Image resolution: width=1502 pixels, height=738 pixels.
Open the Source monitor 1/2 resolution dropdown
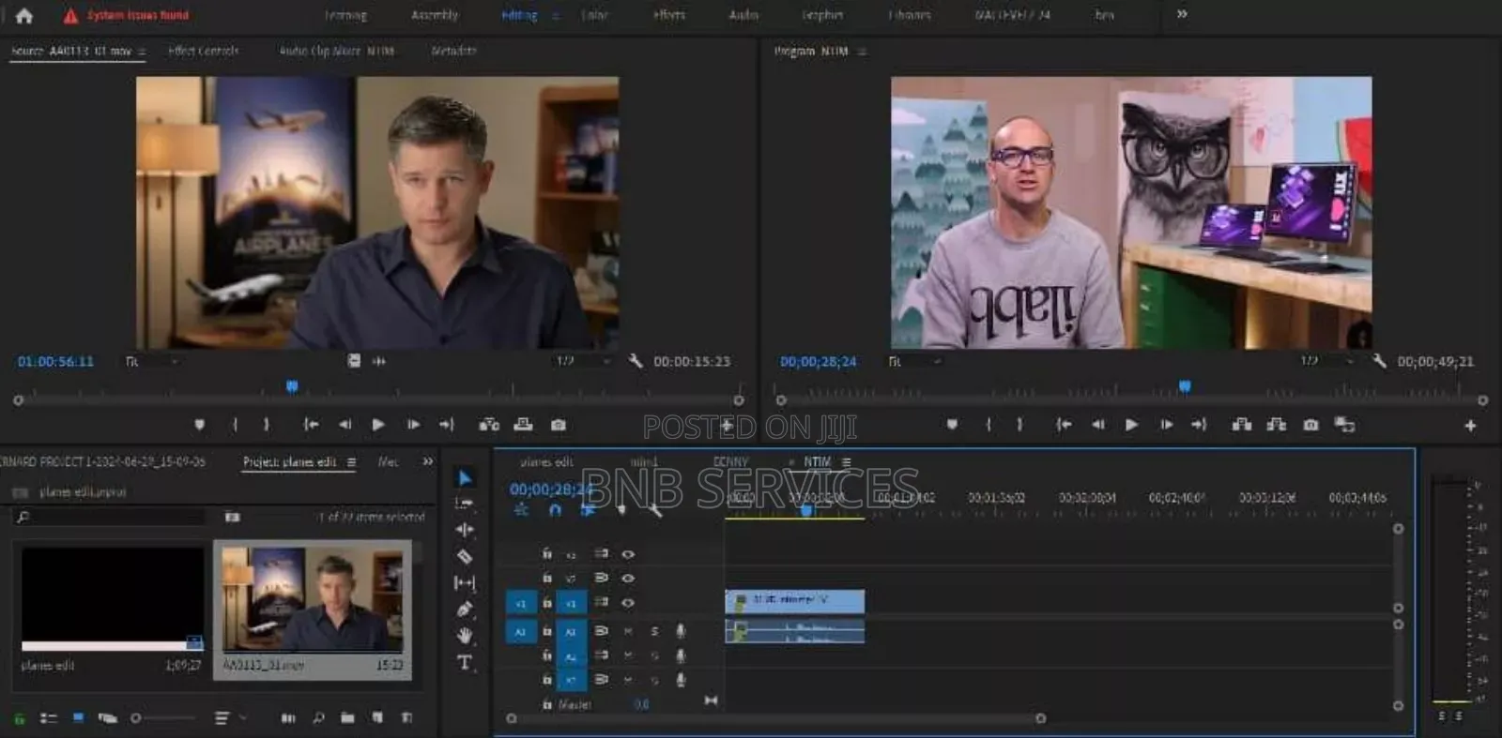coord(583,361)
